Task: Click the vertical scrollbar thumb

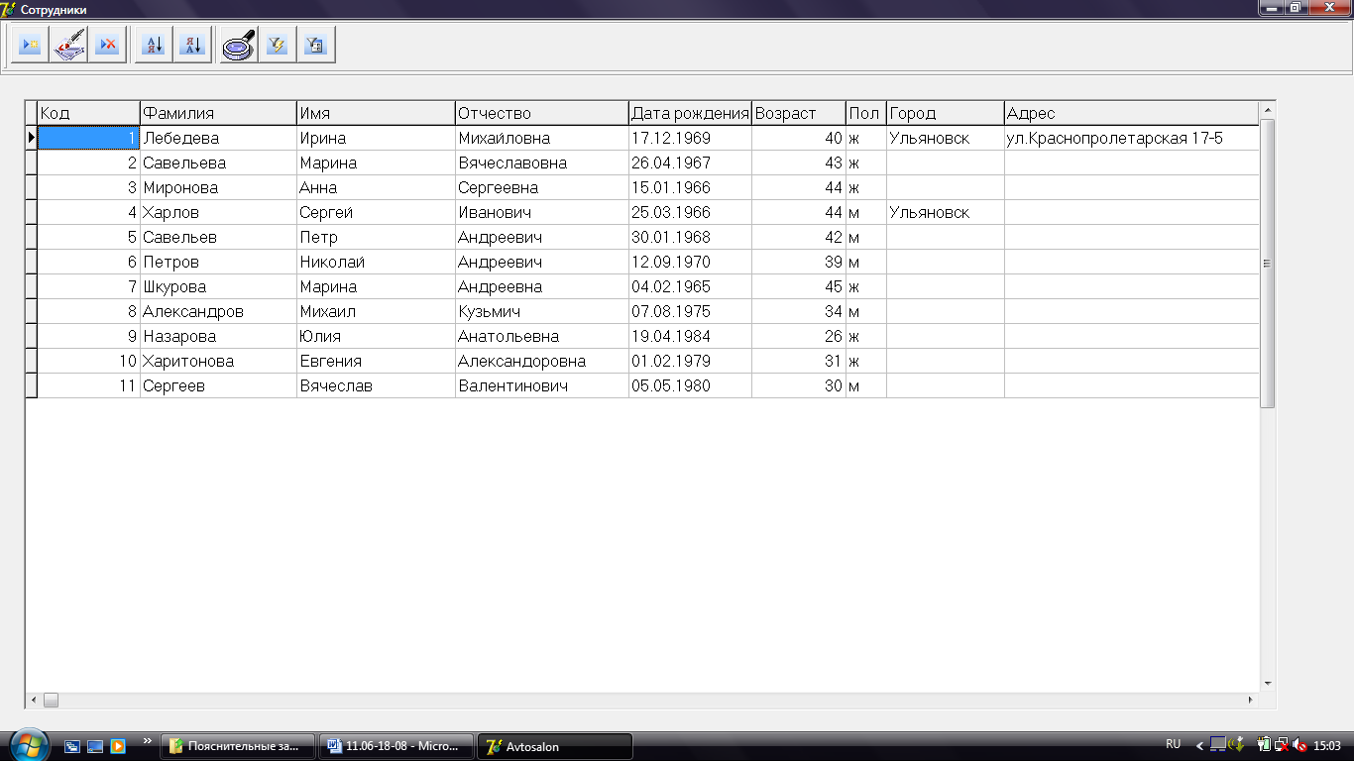Action: pos(1268,263)
